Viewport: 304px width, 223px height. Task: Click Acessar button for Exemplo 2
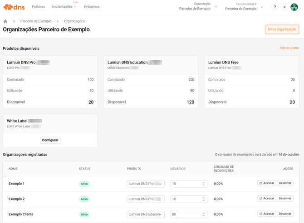click(266, 199)
